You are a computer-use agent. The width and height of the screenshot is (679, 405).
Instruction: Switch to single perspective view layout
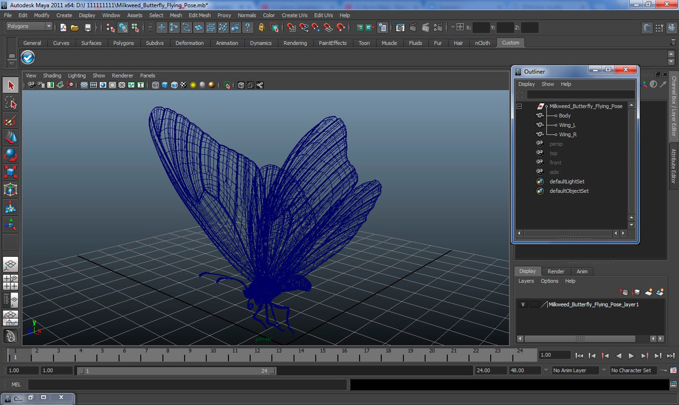tap(11, 265)
